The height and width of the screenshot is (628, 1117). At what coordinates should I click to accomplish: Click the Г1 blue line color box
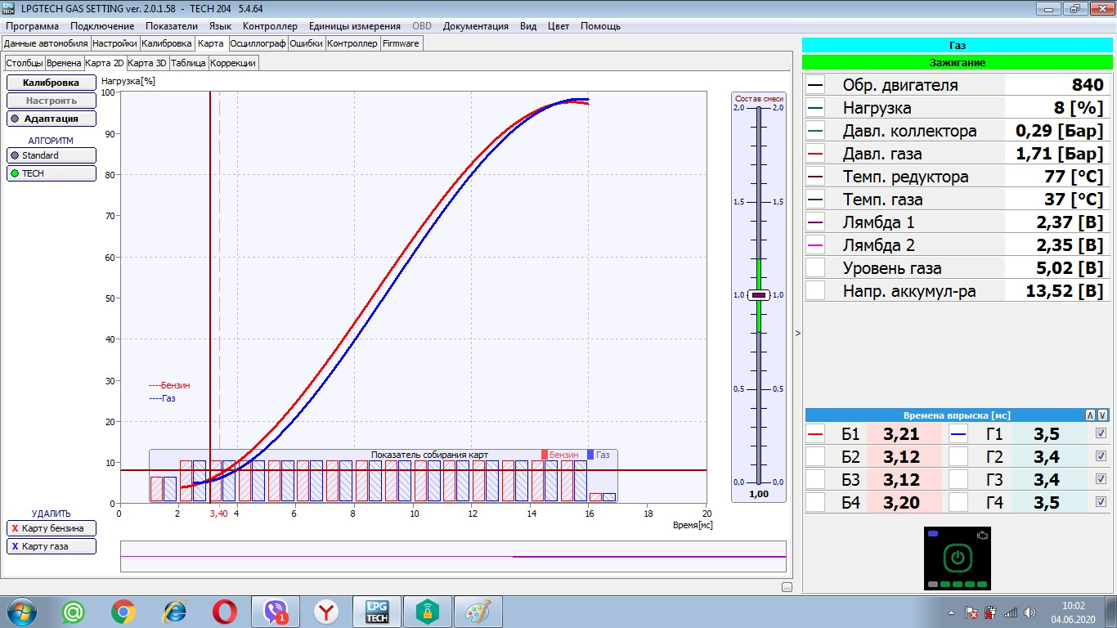958,434
